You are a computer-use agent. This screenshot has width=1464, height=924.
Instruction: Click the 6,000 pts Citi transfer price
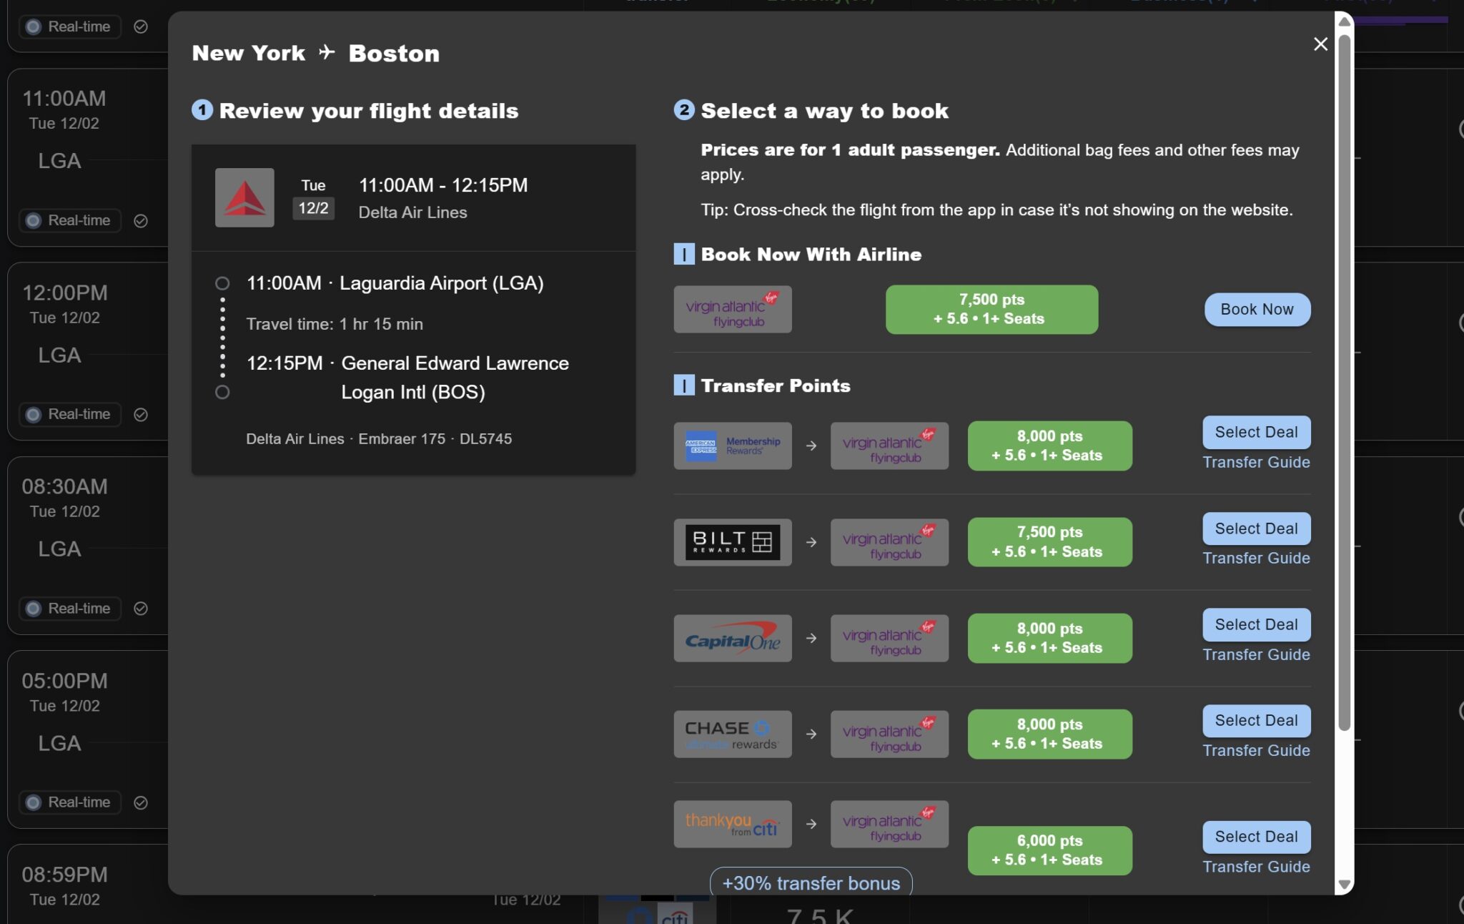1049,850
